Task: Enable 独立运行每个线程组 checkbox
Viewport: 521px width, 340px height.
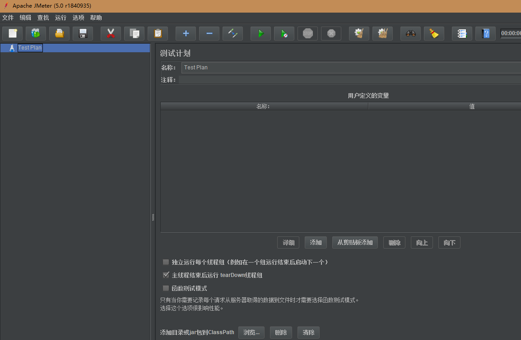Action: point(166,262)
